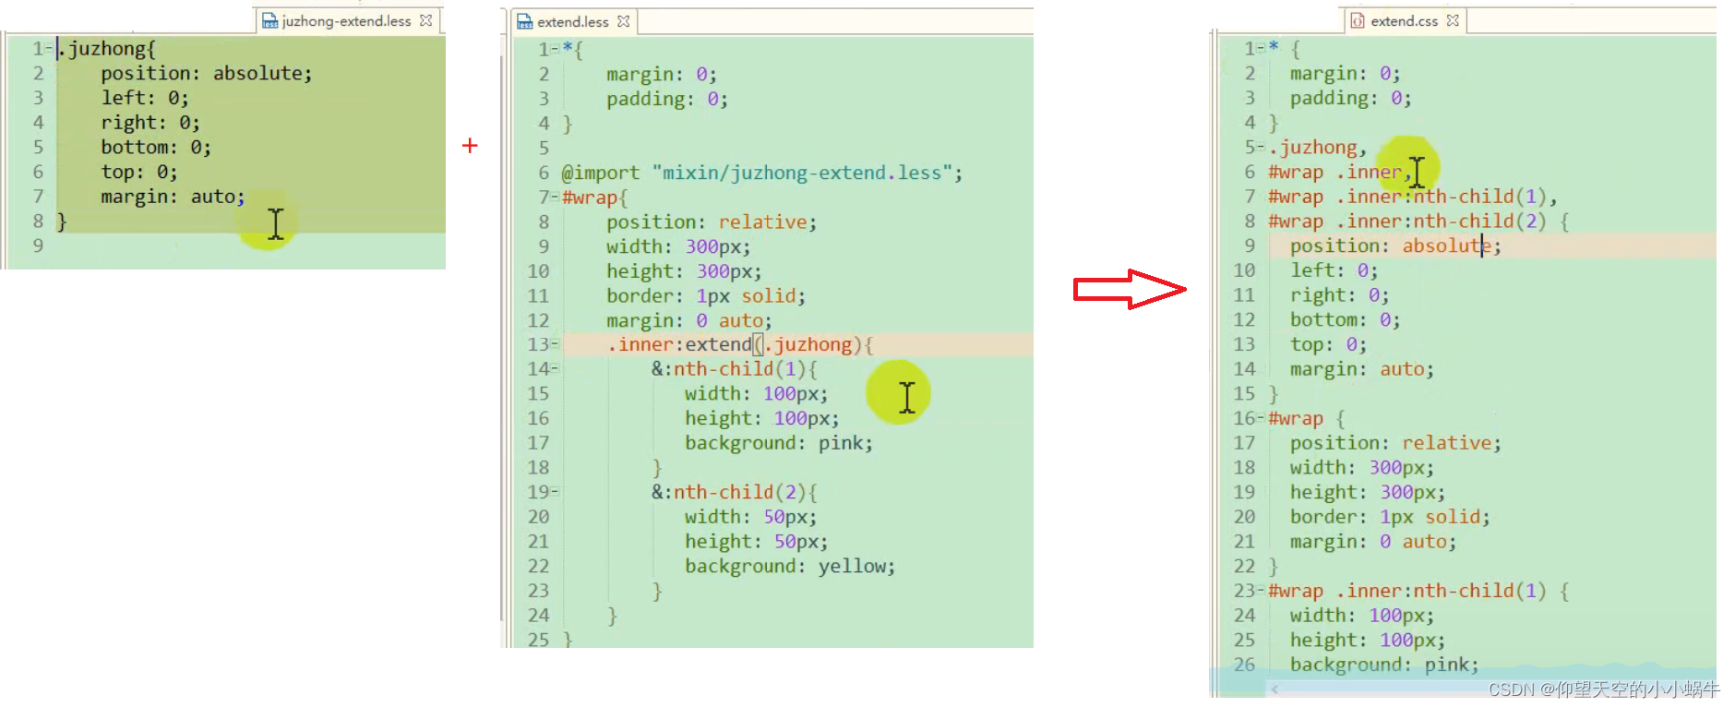Click 'right: 0;' in juzhong-extend.less
The image size is (1735, 707).
150,123
